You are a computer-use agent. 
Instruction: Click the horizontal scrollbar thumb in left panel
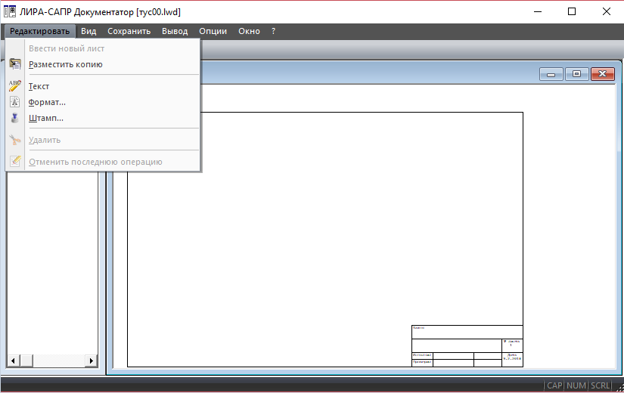click(26, 361)
